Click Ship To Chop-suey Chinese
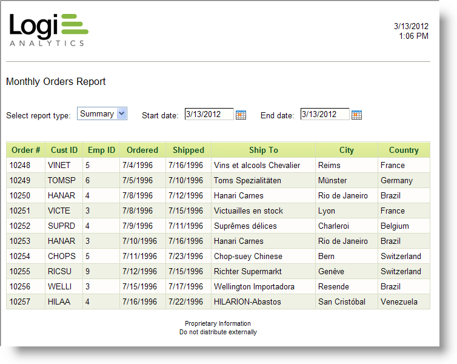 248,256
